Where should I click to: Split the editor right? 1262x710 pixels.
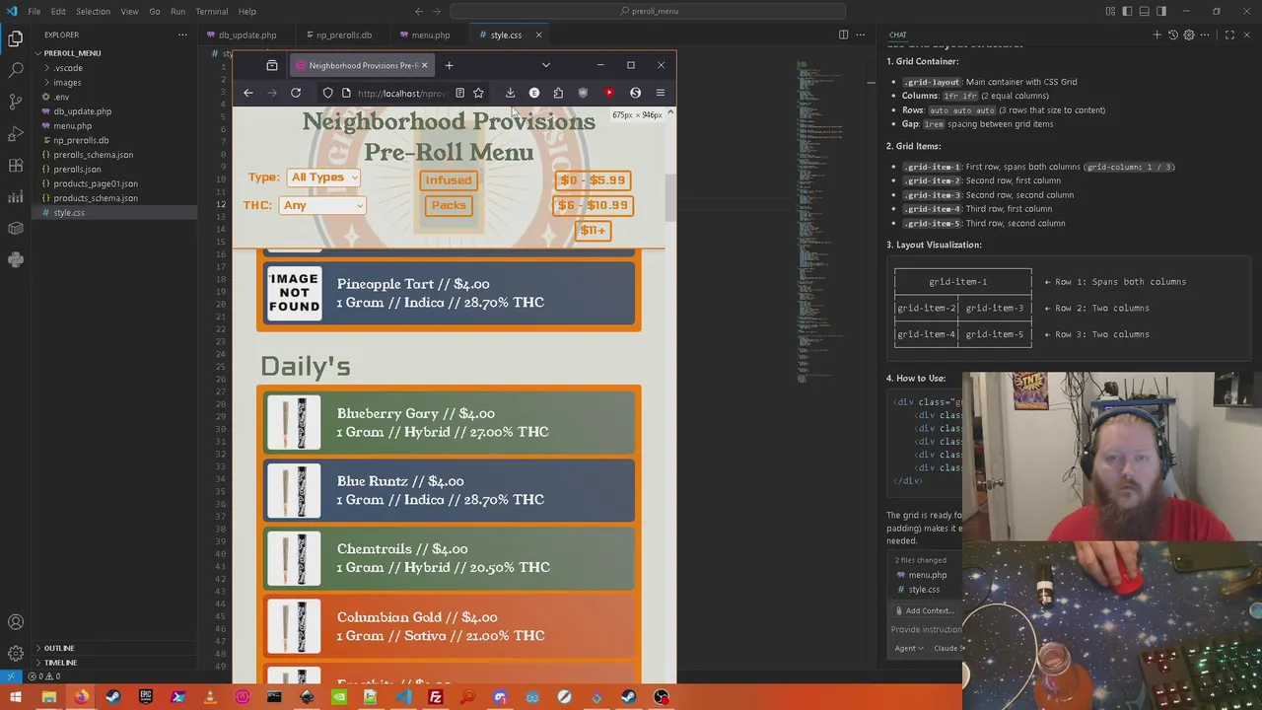pyautogui.click(x=843, y=35)
